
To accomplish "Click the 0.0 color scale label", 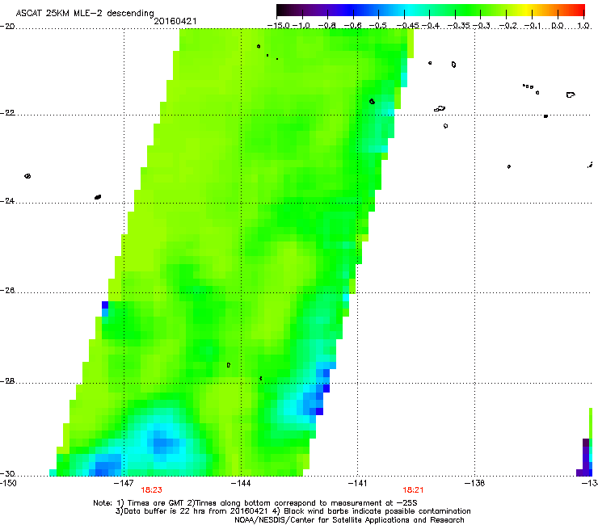I will click(x=558, y=26).
